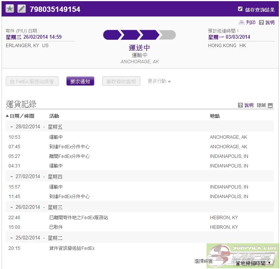Click the 列印 link
This screenshot has height=269, width=280.
[251, 23]
